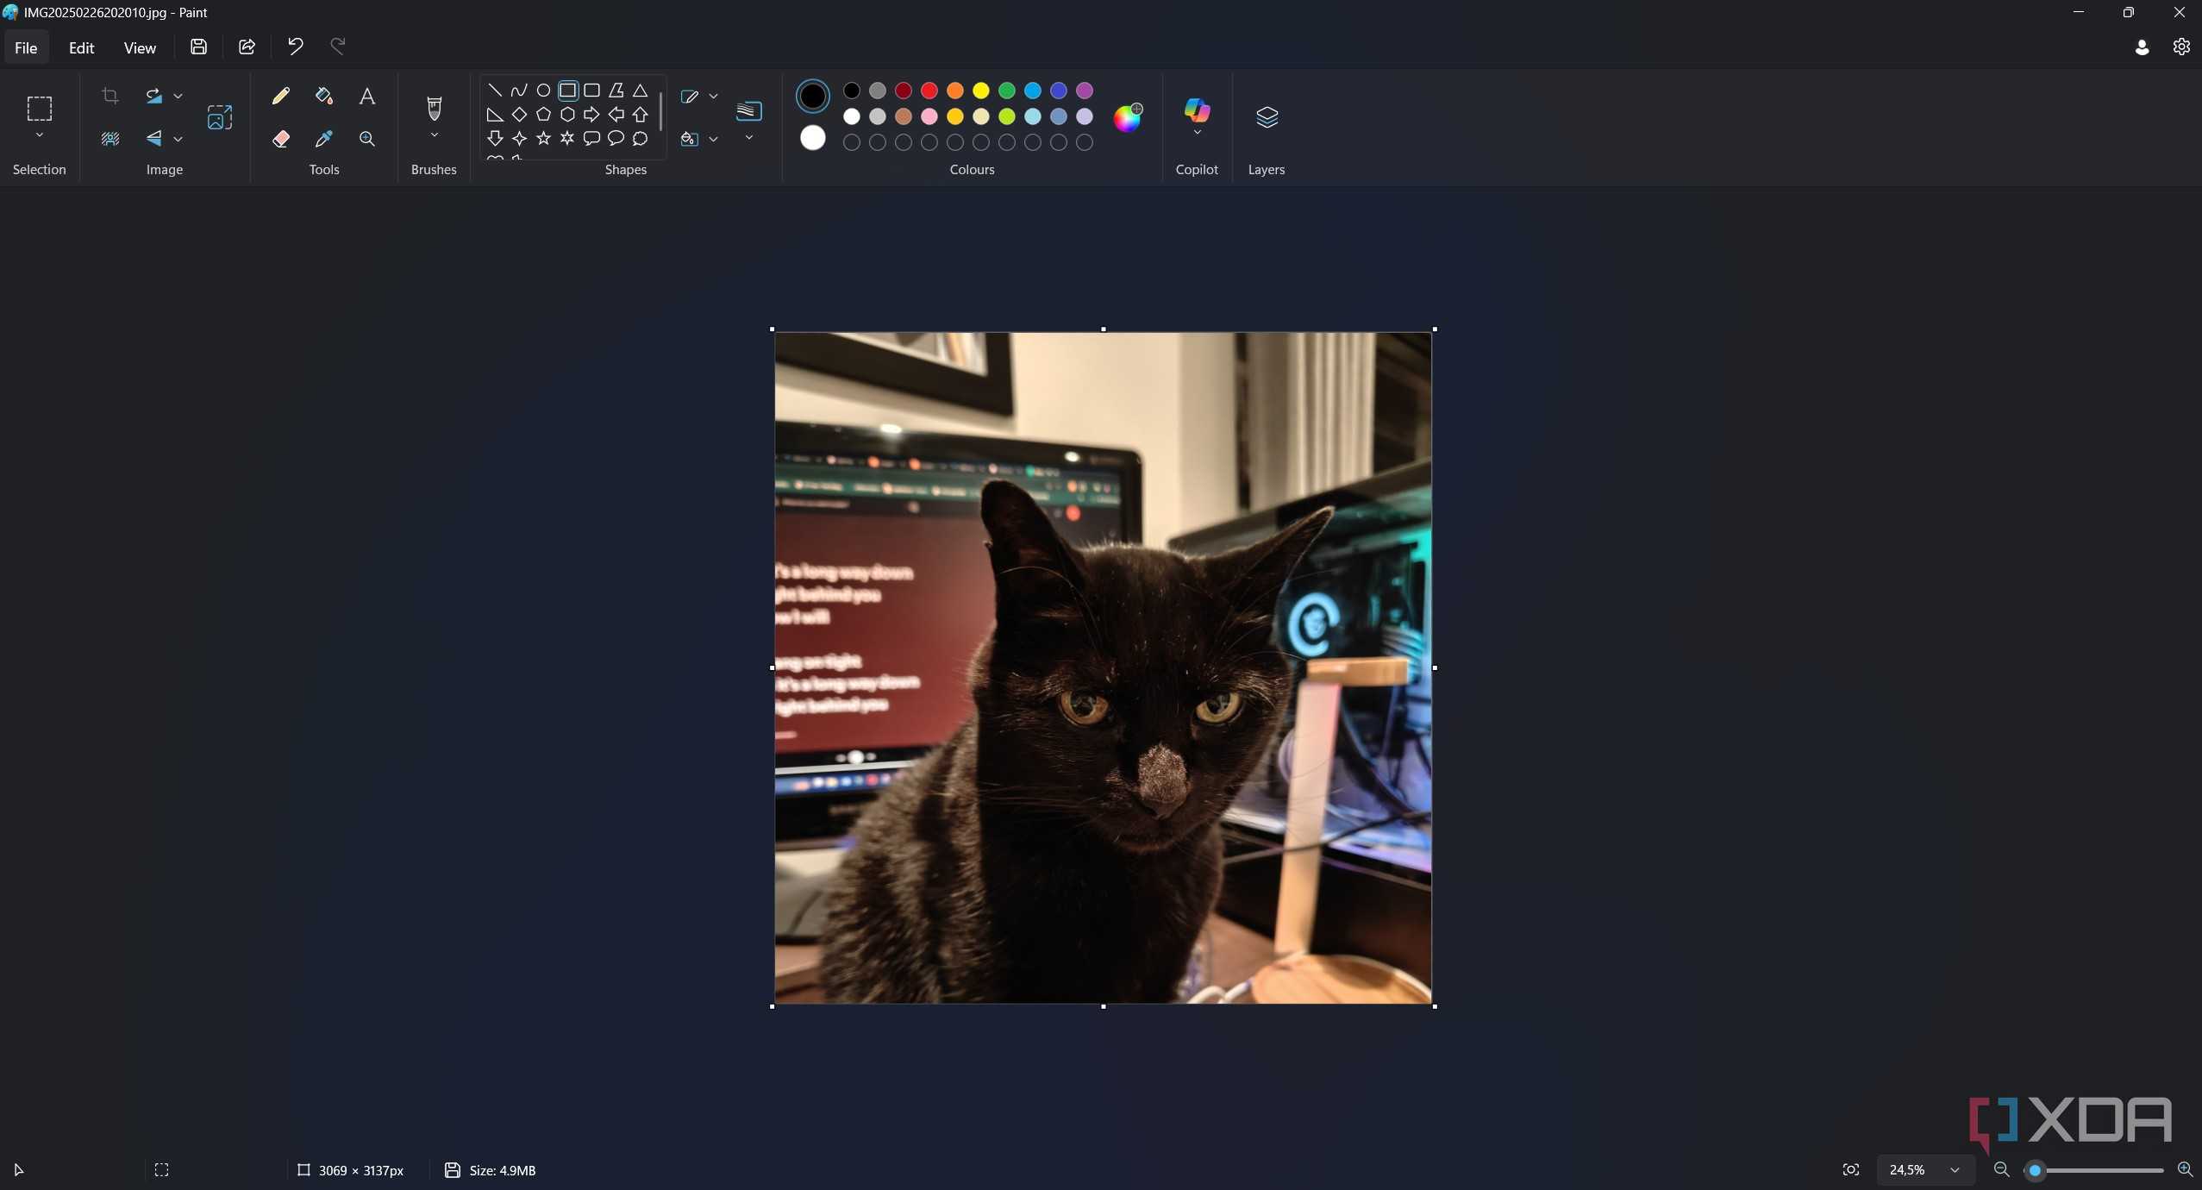Open the Copilot menu
The height and width of the screenshot is (1190, 2202).
coord(1197,117)
